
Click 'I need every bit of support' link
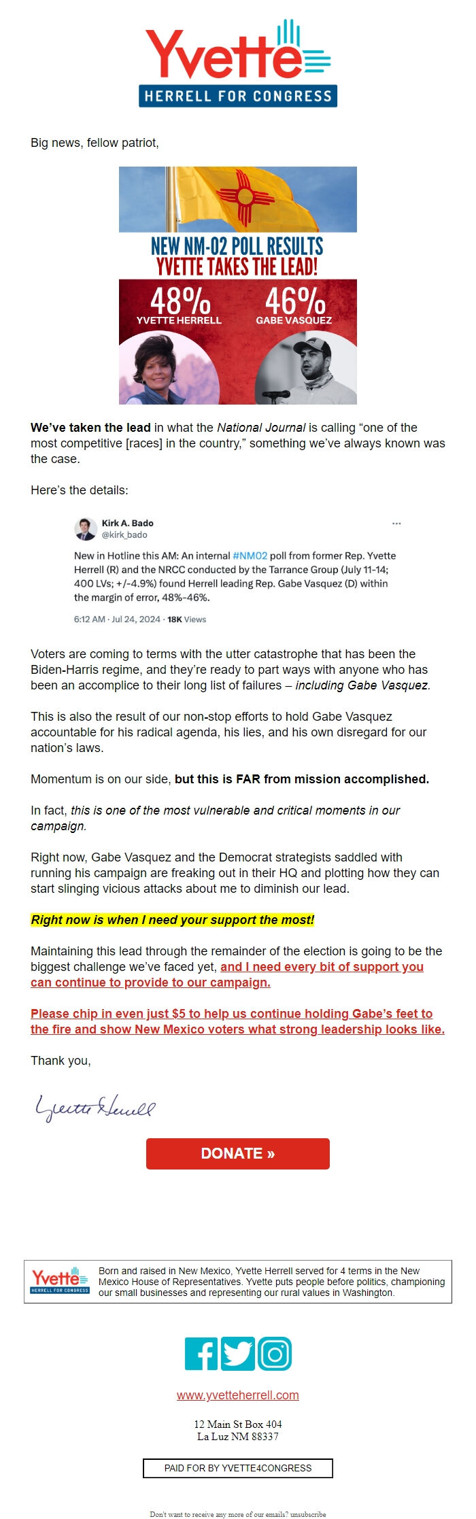[227, 974]
